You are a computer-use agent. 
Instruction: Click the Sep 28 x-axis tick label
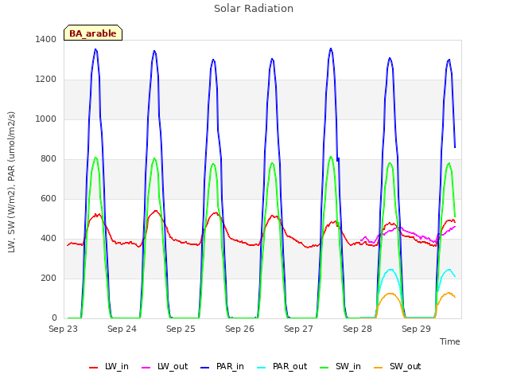click(357, 329)
